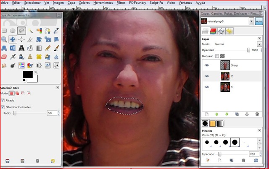Lower layer with green down arrow
The height and width of the screenshot is (169, 269).
[227, 114]
